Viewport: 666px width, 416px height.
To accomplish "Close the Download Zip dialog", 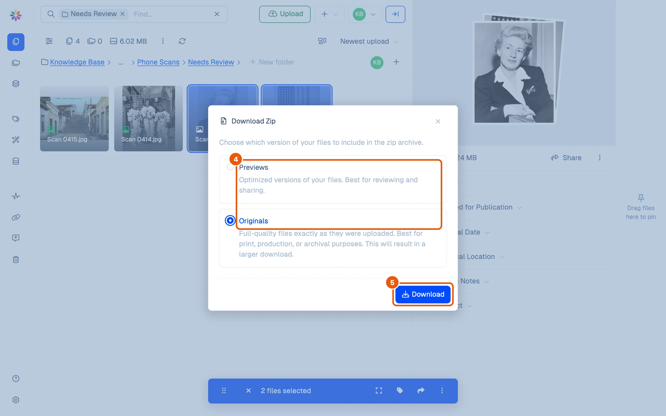I will 438,121.
